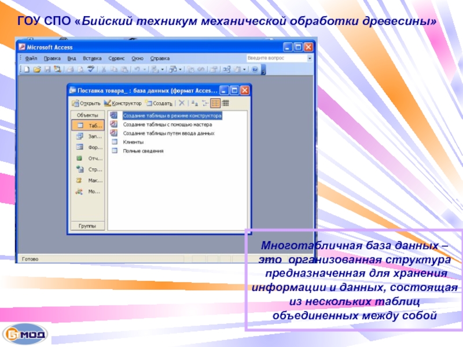This screenshot has height=347, width=463.
Task: Select the highlighted List view button
Action: [215, 103]
